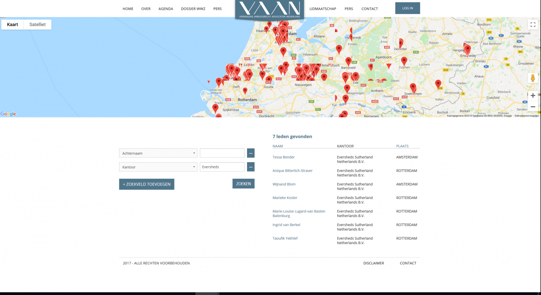Open Tessa Bender's member profile
541x295 pixels.
tap(283, 157)
